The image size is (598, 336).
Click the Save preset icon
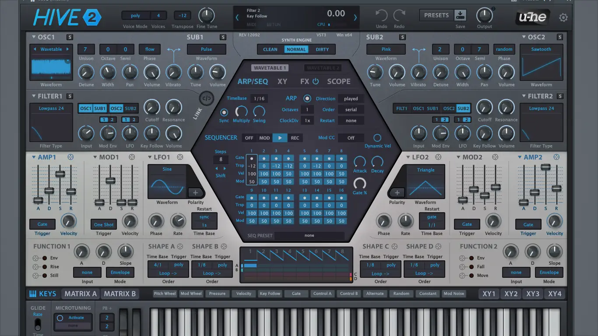coord(461,15)
